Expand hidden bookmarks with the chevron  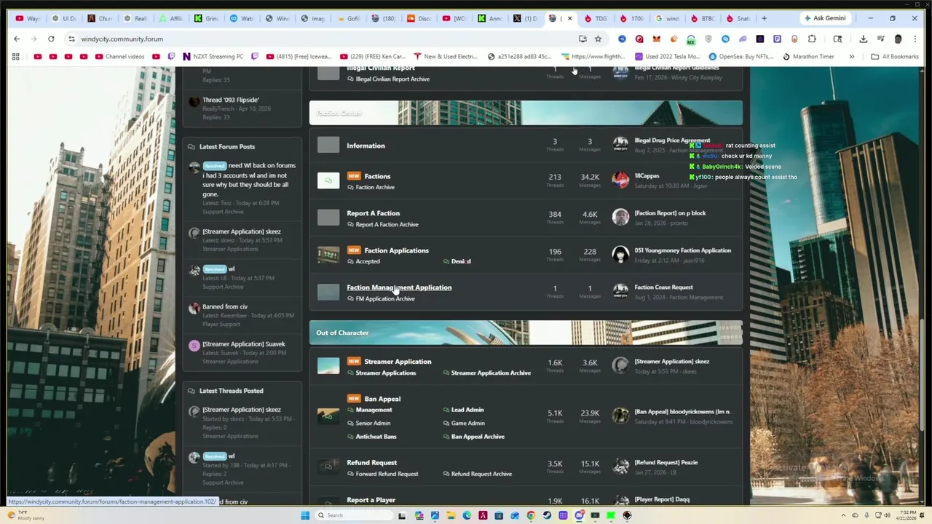coord(851,56)
